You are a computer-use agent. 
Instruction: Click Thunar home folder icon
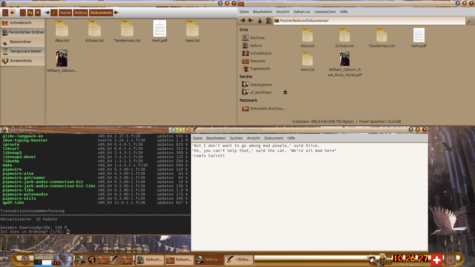point(269,20)
